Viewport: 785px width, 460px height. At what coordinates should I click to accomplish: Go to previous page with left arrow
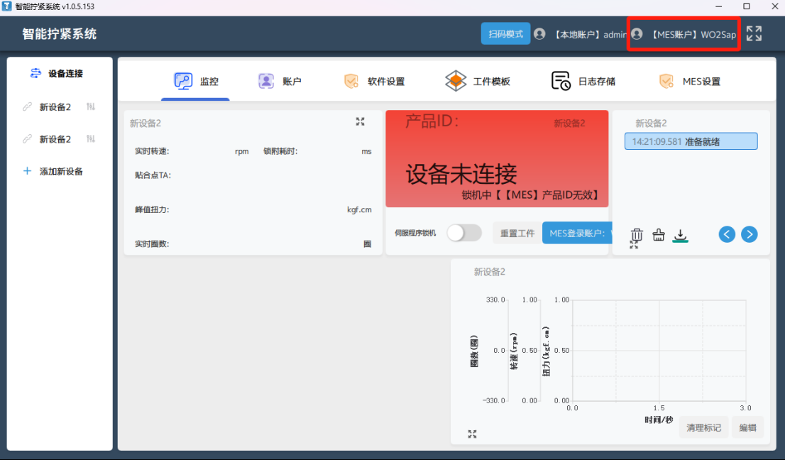[727, 234]
